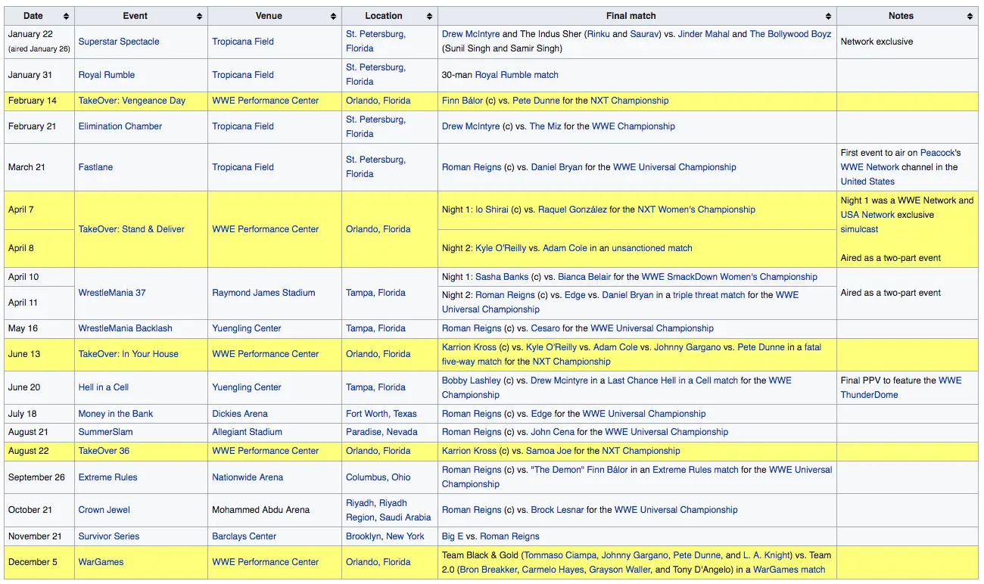Open WrestleMania 37 article

111,293
